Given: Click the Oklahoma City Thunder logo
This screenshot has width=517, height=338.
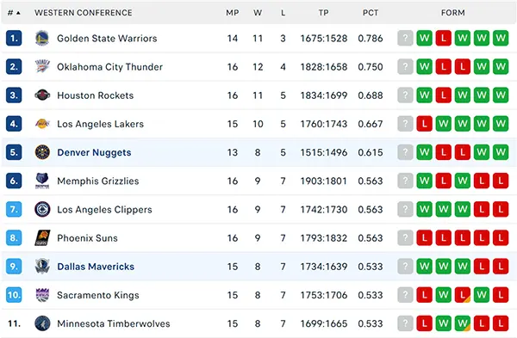Looking at the screenshot, I should pos(42,67).
